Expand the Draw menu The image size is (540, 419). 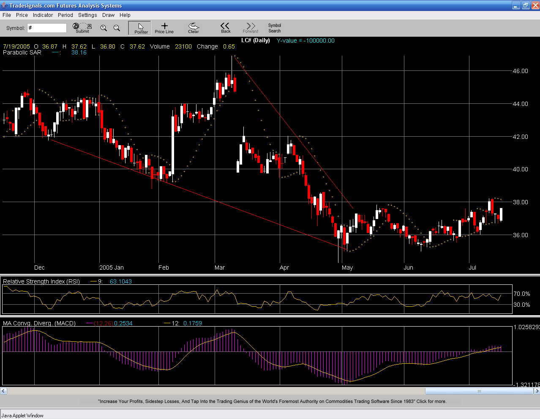click(108, 15)
